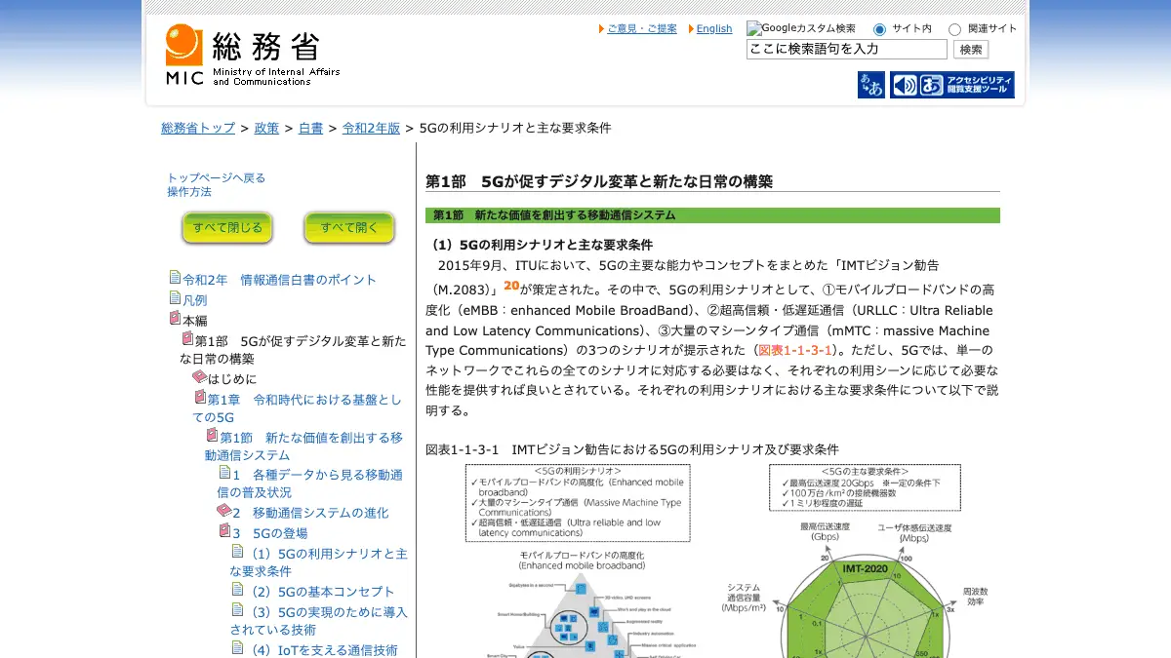Image resolution: width=1171 pixels, height=658 pixels.
Task: Open (3) 5Gの実現のために導入されている技術
Action: coord(318,621)
